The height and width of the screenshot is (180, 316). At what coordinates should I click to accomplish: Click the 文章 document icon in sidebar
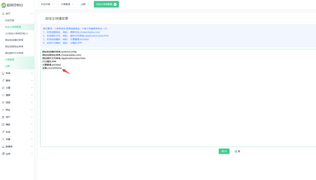tap(3, 88)
